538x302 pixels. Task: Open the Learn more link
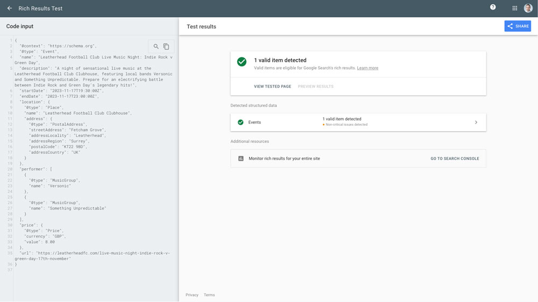367,68
